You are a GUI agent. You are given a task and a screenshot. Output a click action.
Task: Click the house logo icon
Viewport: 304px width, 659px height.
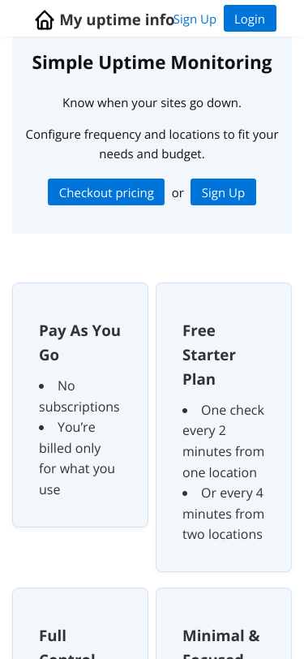[45, 19]
